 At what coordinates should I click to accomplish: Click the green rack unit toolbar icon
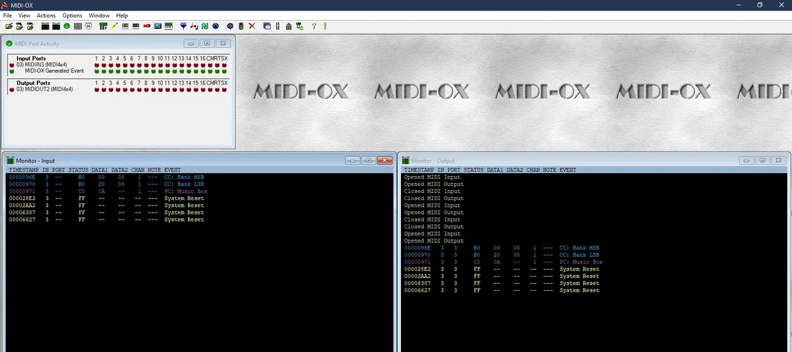(135, 26)
